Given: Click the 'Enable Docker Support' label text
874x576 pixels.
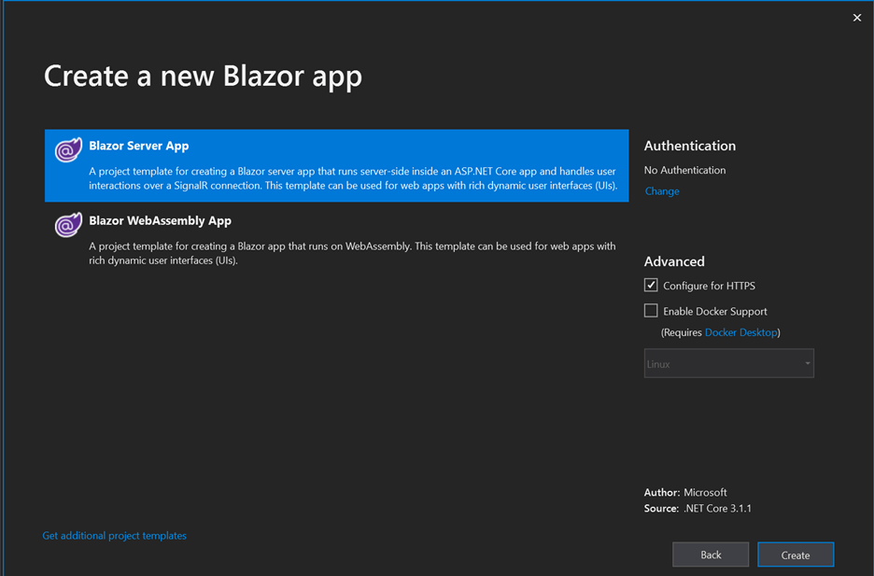Looking at the screenshot, I should point(714,311).
